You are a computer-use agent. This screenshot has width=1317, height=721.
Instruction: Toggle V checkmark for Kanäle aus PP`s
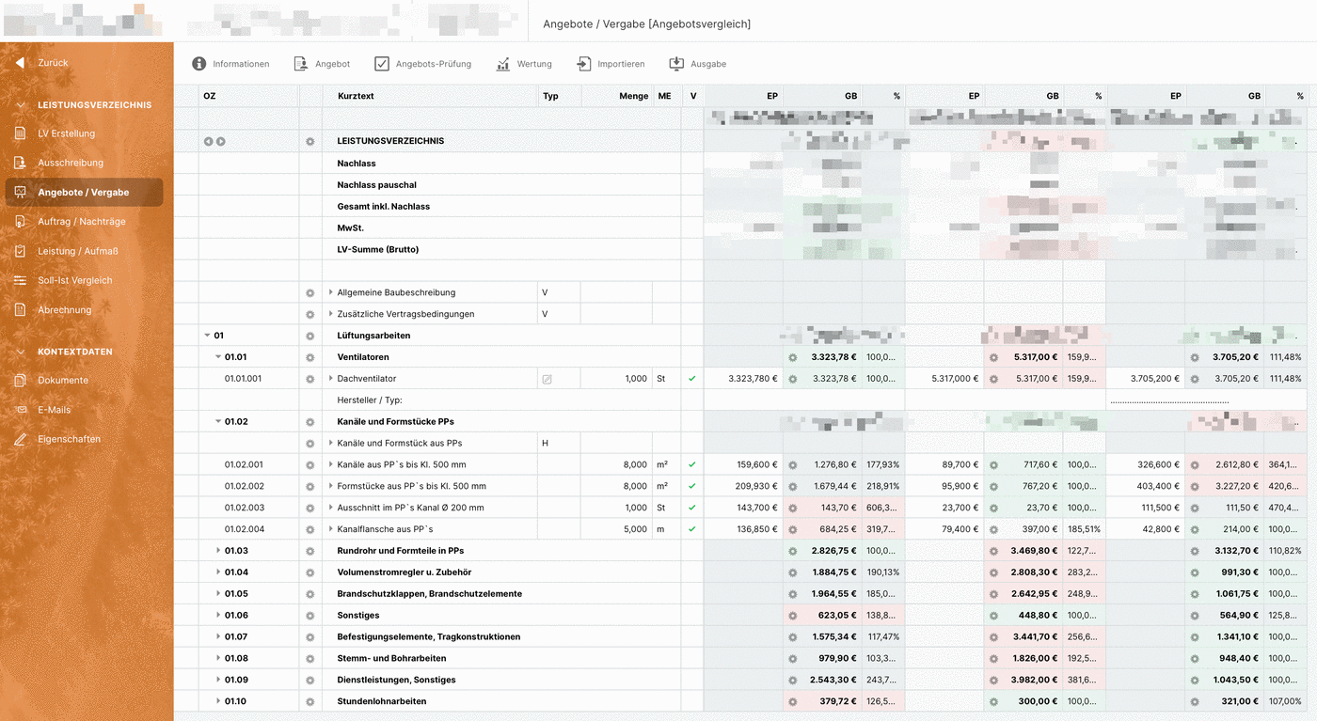[692, 464]
